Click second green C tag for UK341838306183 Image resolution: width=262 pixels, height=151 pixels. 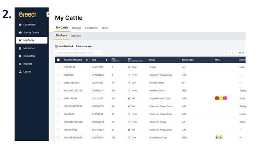coord(221,137)
